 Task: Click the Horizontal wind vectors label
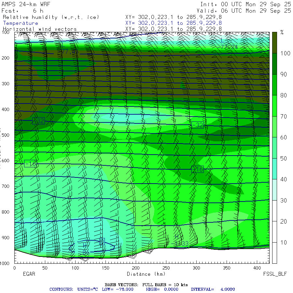tap(40, 29)
